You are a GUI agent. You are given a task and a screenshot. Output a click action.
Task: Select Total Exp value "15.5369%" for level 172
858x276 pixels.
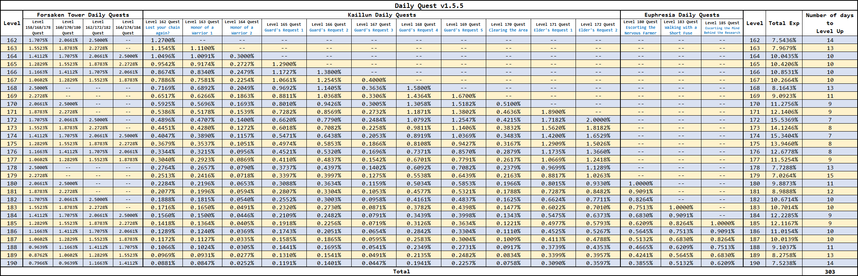tap(784, 120)
